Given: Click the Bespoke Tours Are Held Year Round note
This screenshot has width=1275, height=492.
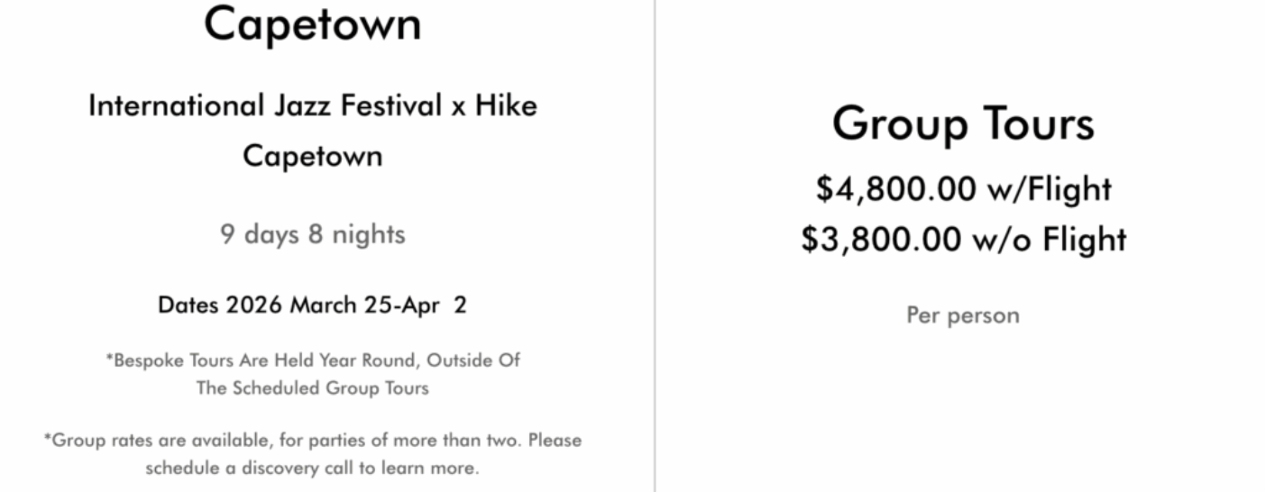Looking at the screenshot, I should point(312,360).
